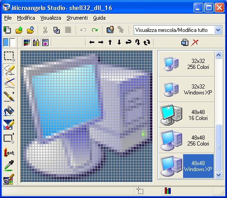Select the 48x48 16 Colori thumbnail
Screen dimensions: 227x198
click(186, 115)
